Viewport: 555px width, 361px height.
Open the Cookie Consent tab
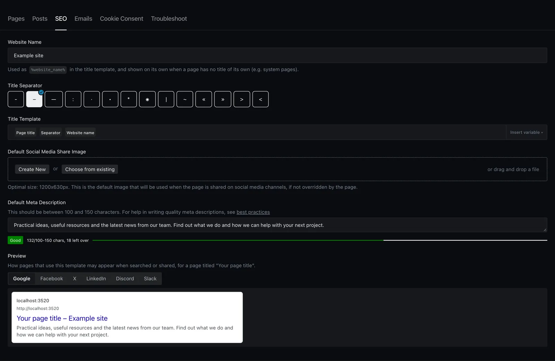[x=121, y=19]
